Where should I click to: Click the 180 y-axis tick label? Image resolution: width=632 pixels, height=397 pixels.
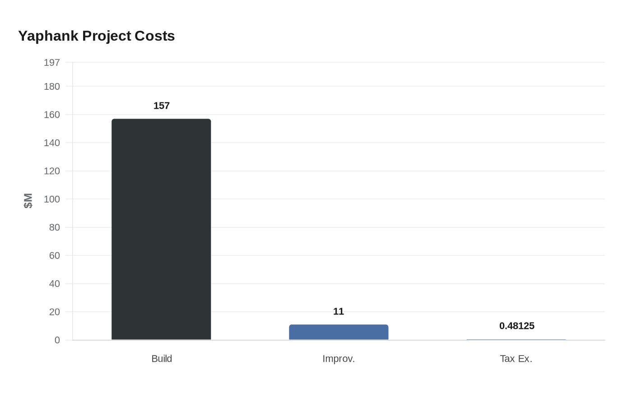click(51, 86)
